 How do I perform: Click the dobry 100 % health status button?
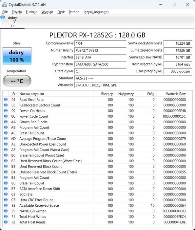(x=17, y=56)
